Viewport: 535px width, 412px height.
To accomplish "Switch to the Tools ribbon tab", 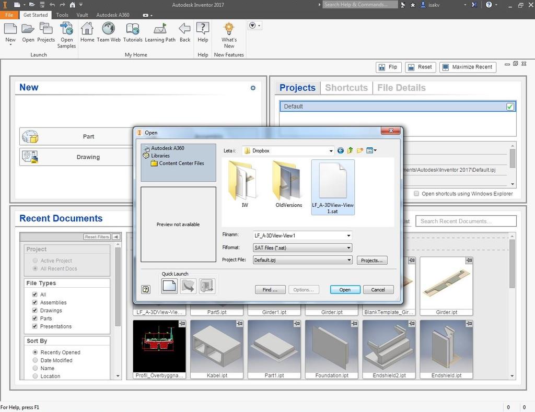I will click(62, 15).
